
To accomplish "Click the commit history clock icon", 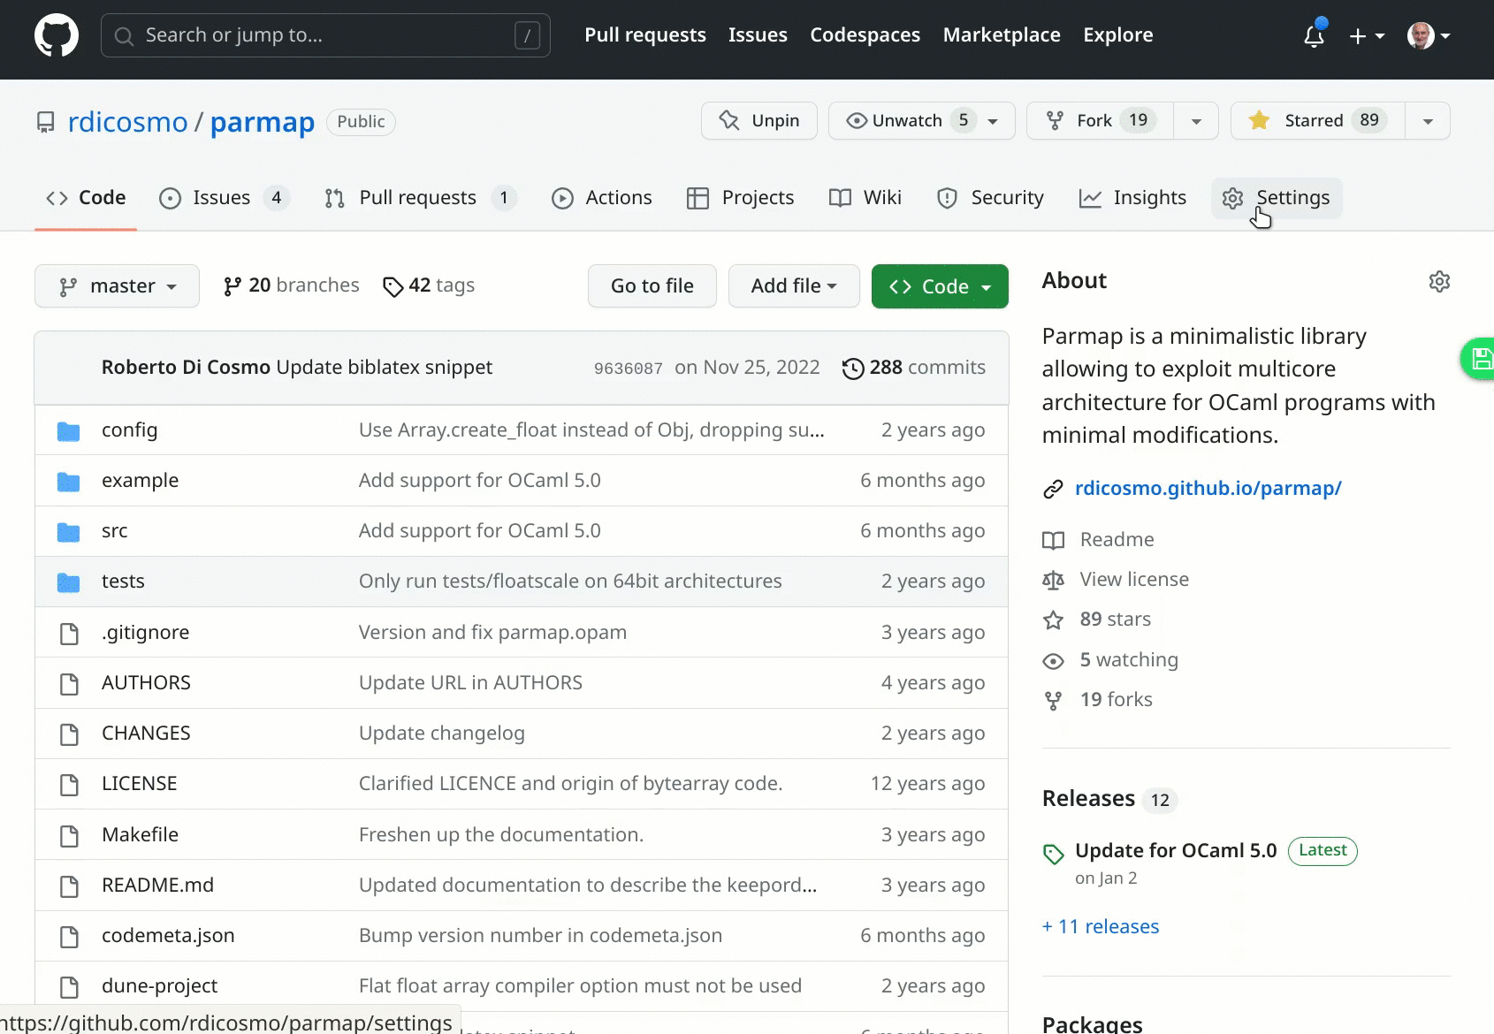I will [852, 368].
